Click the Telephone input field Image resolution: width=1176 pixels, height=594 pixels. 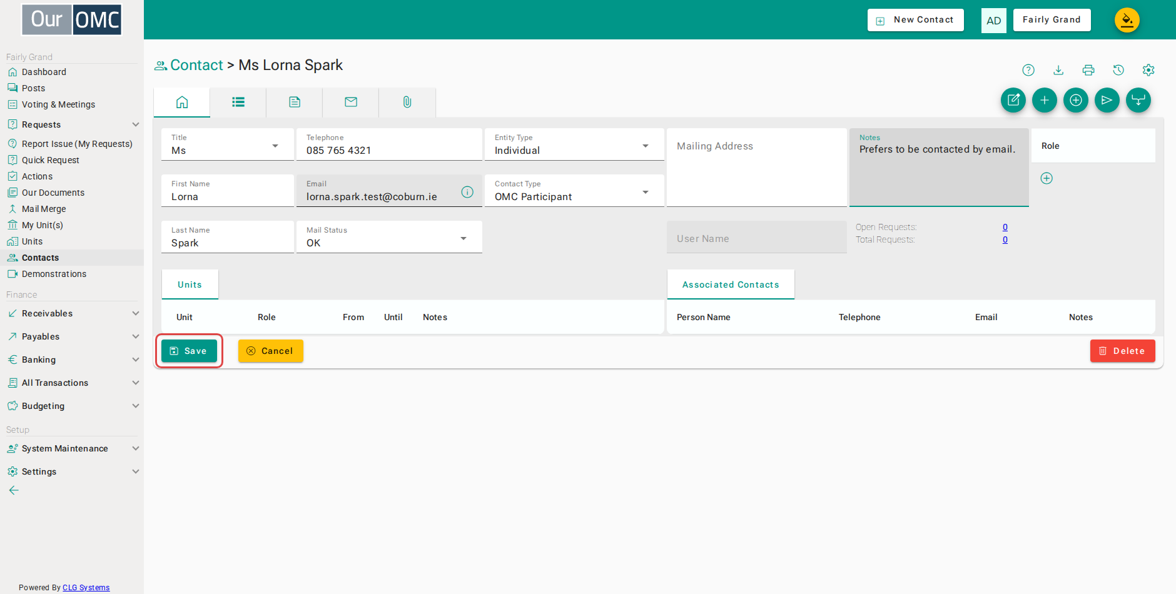(x=389, y=144)
